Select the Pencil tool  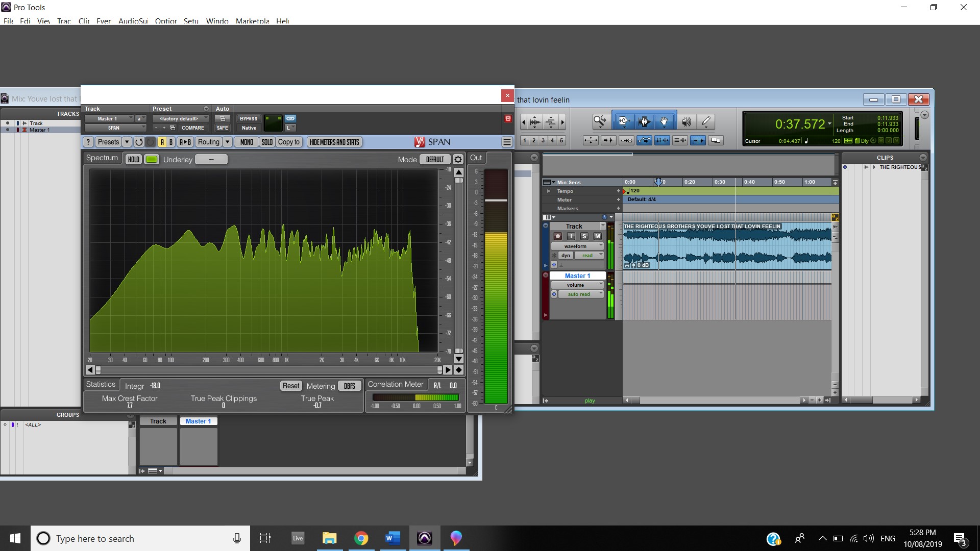click(706, 121)
